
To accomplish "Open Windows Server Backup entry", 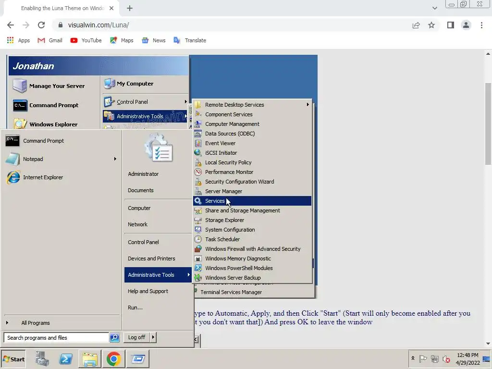I will tap(252, 278).
